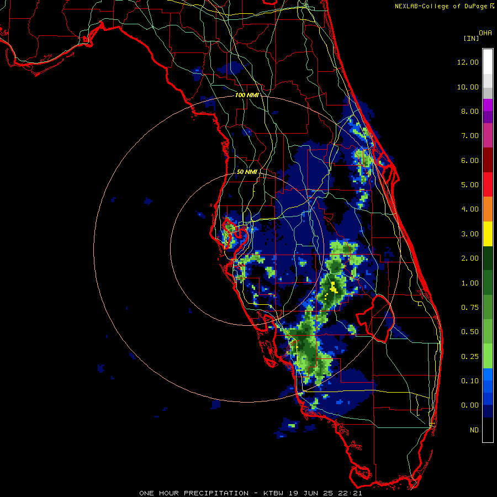
Task: Click the yellow 3.00 inch legend swatch
Action: [x=488, y=234]
